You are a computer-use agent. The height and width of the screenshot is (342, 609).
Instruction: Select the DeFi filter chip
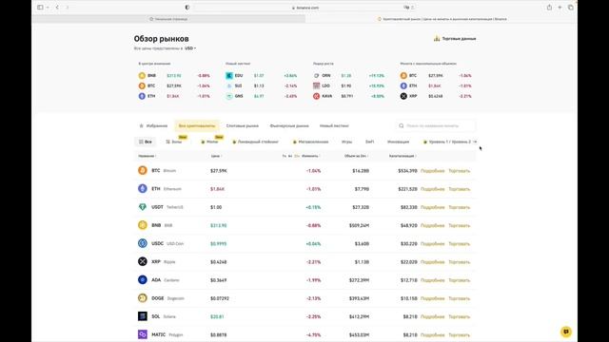pyautogui.click(x=370, y=142)
